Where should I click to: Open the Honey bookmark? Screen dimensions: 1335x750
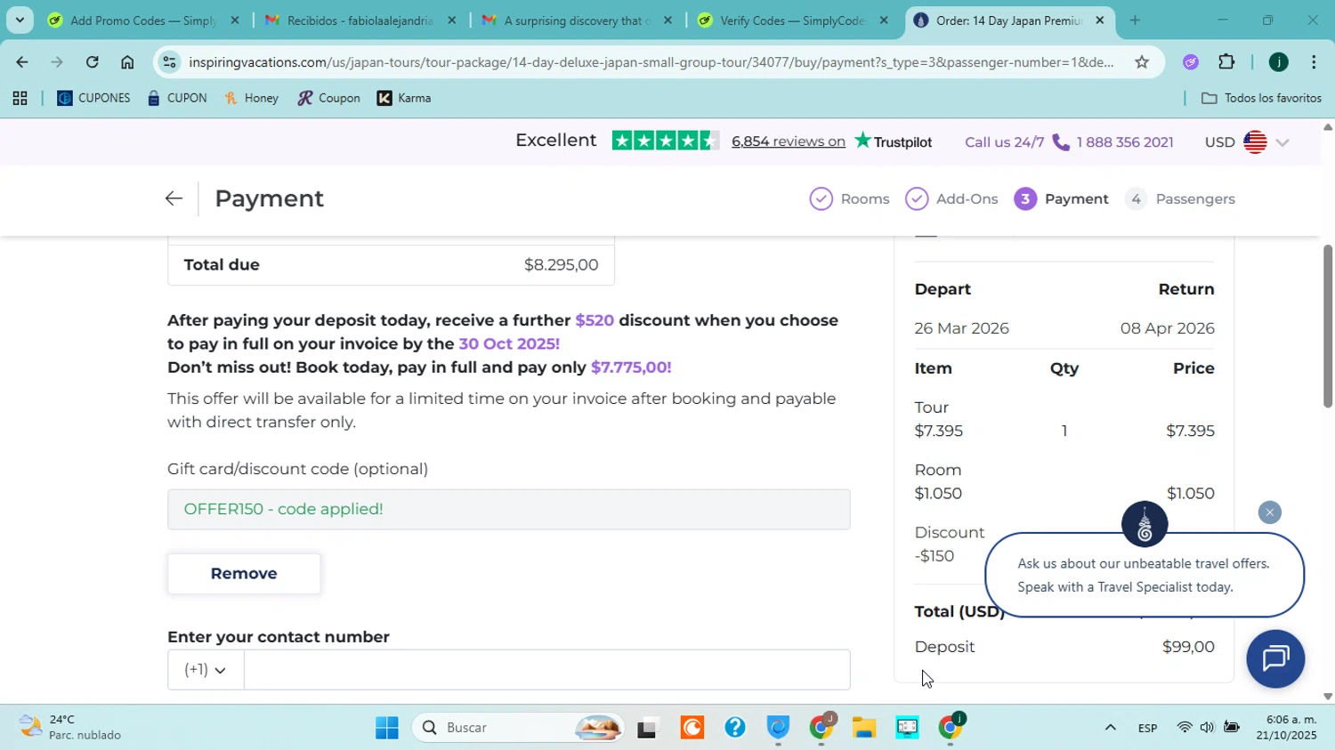tap(251, 98)
